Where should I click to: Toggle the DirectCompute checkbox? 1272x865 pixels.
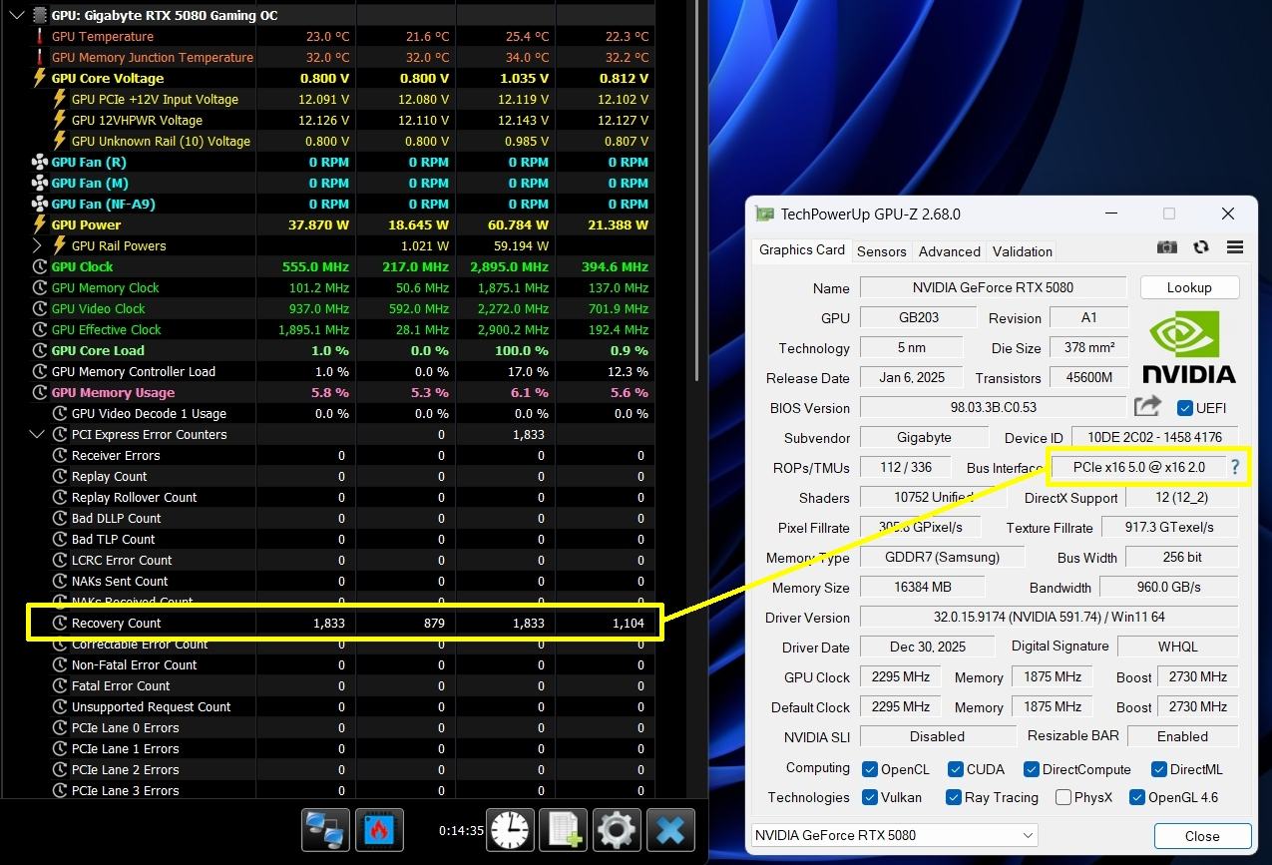pos(1032,769)
